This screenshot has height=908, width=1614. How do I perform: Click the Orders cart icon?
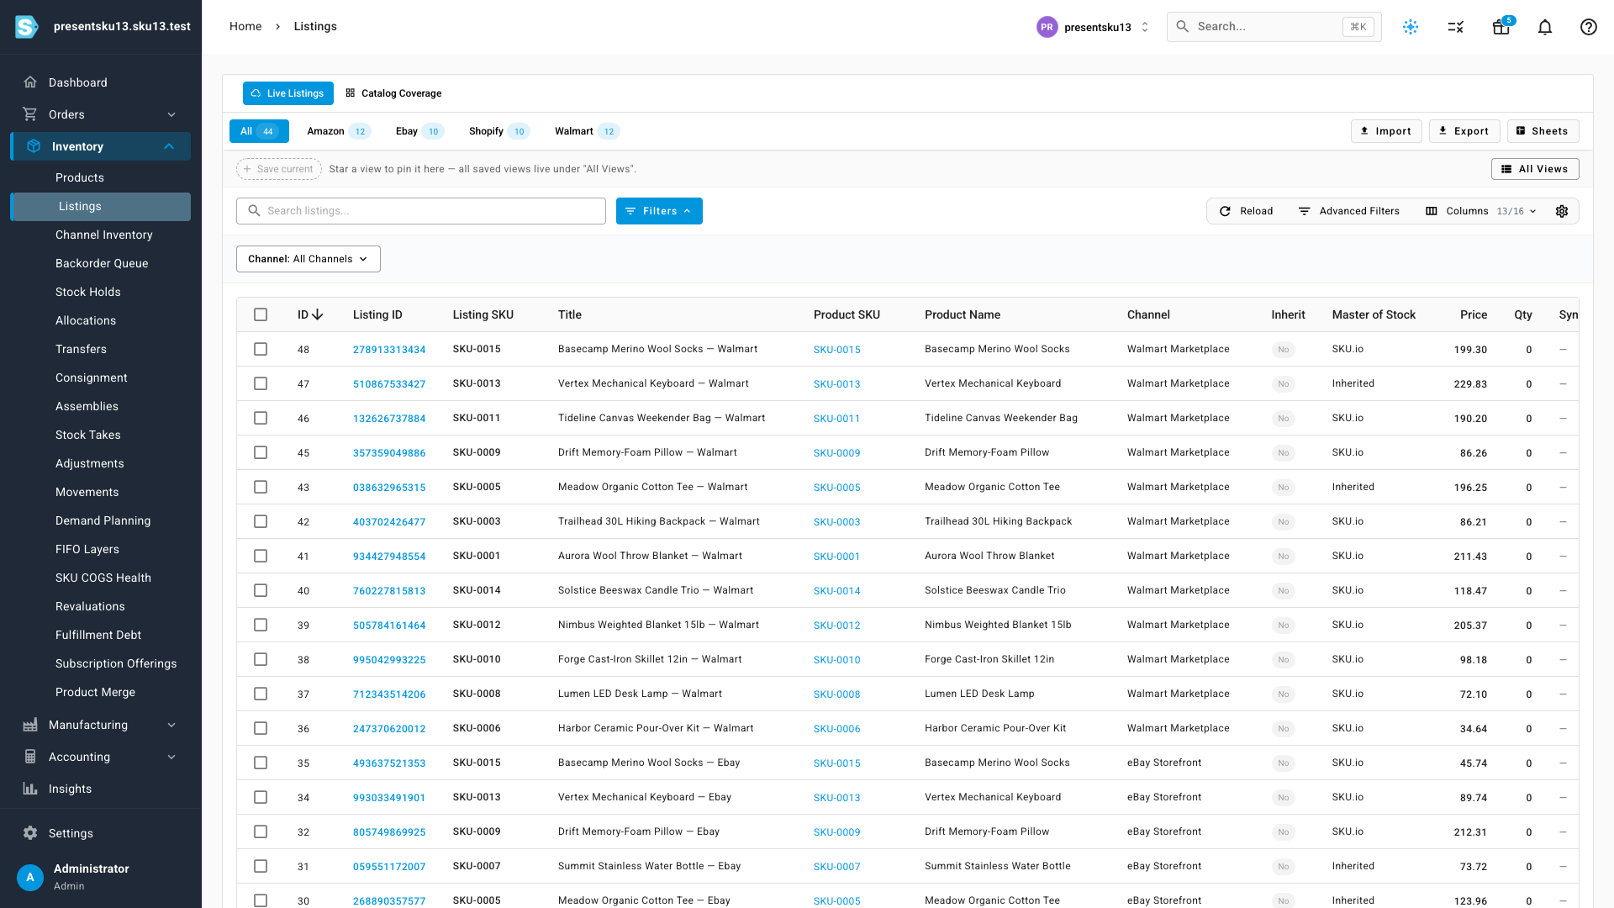tap(30, 114)
